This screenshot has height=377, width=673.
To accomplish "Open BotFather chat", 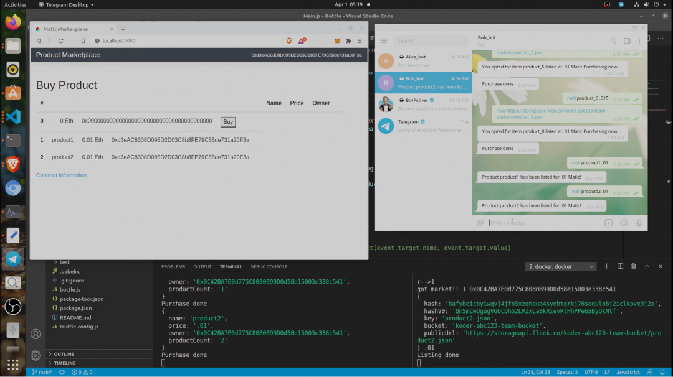I will (423, 104).
